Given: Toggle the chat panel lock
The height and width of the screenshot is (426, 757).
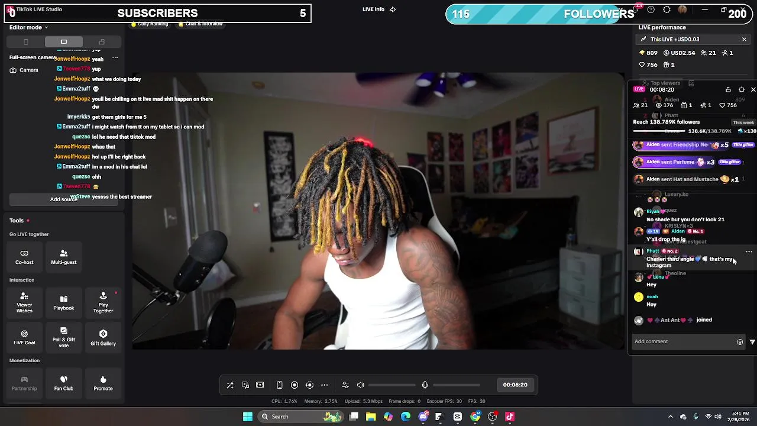Looking at the screenshot, I should pos(728,89).
